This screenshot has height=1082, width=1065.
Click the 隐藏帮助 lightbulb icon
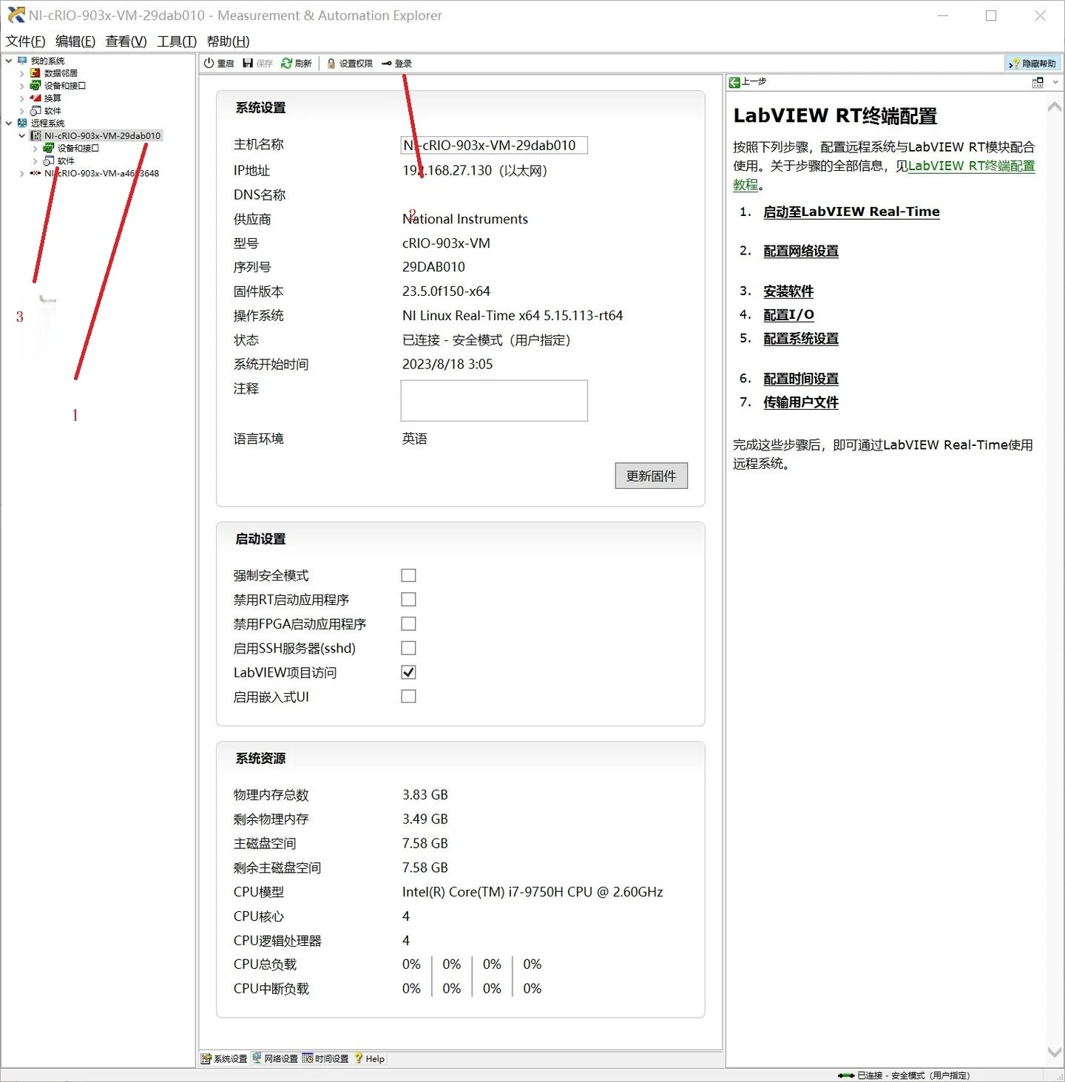1014,64
